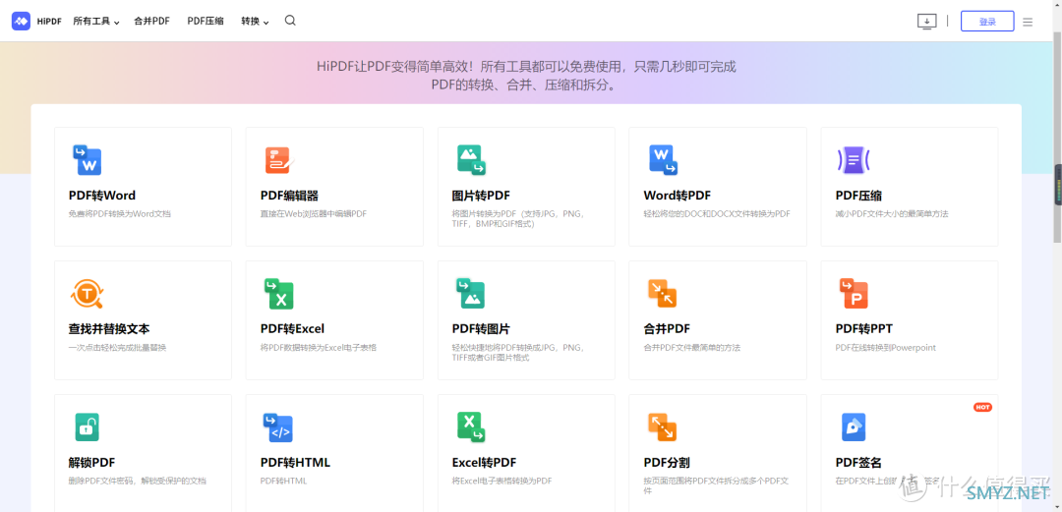Click the dark side widget tab

click(1058, 184)
